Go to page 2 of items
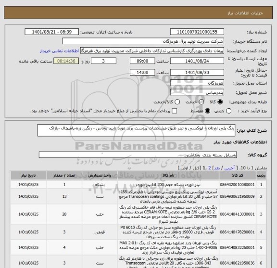277x268 pixels. tap(210, 168)
